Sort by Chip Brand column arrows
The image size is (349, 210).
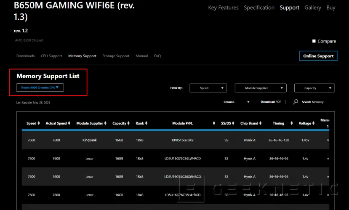point(261,123)
